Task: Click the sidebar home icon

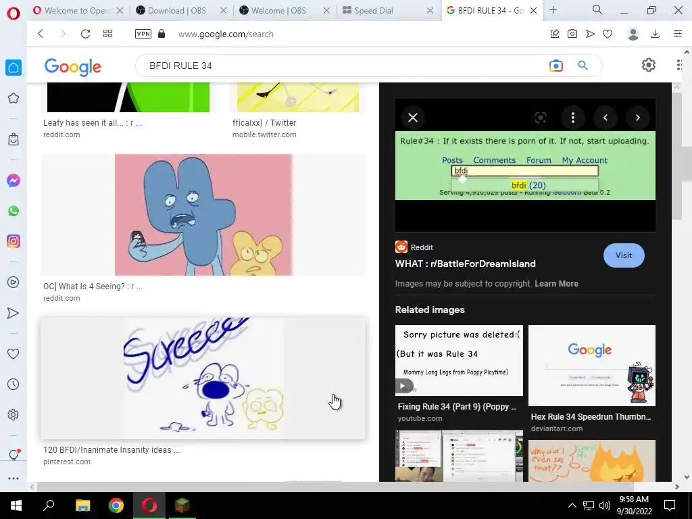Action: (14, 68)
